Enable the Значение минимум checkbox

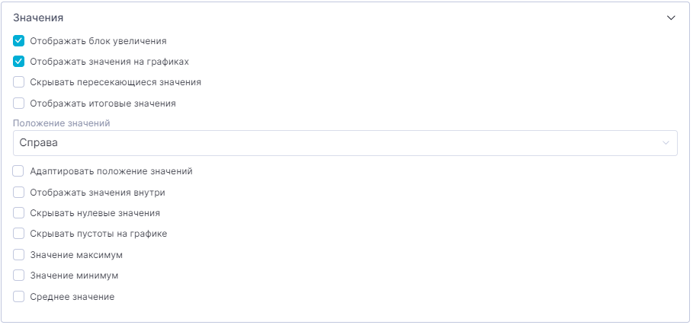19,276
